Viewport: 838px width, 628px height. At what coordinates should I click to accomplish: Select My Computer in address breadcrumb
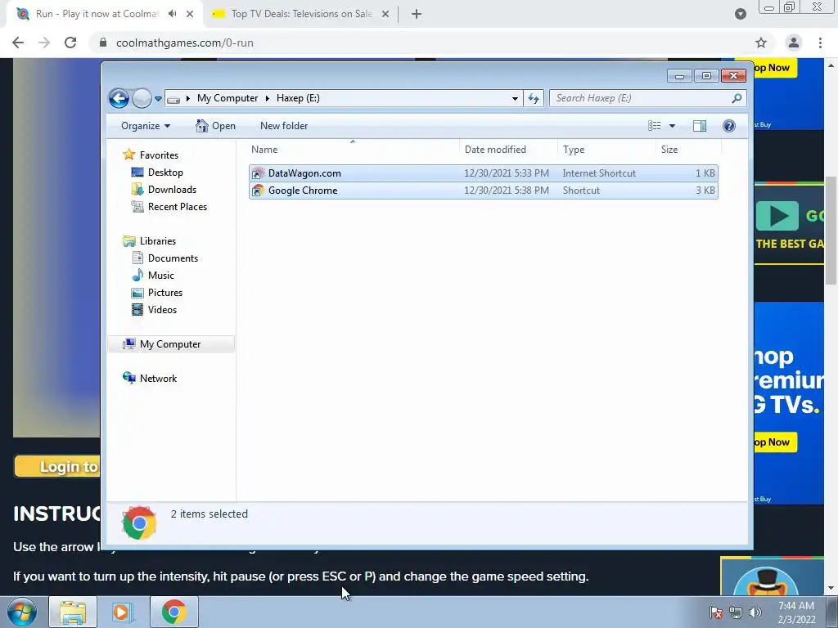point(228,98)
